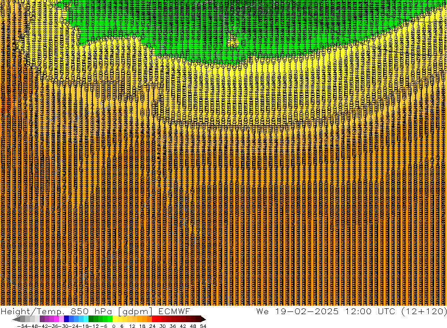Click the positive '36' legend label
Screen dimensions: 447x328
coord(173,326)
